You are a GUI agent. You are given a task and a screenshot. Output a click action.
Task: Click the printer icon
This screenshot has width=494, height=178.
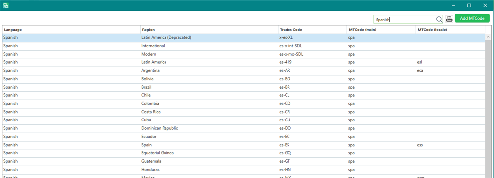(x=449, y=19)
